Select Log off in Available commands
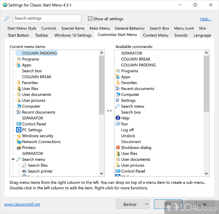 coord(127,130)
